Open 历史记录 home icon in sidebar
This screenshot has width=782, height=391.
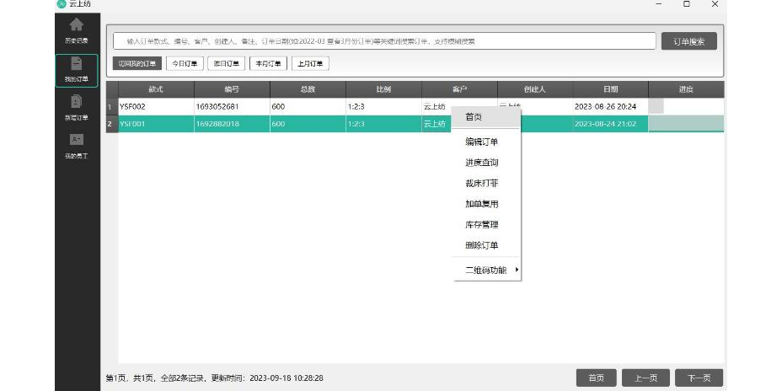pos(77,27)
